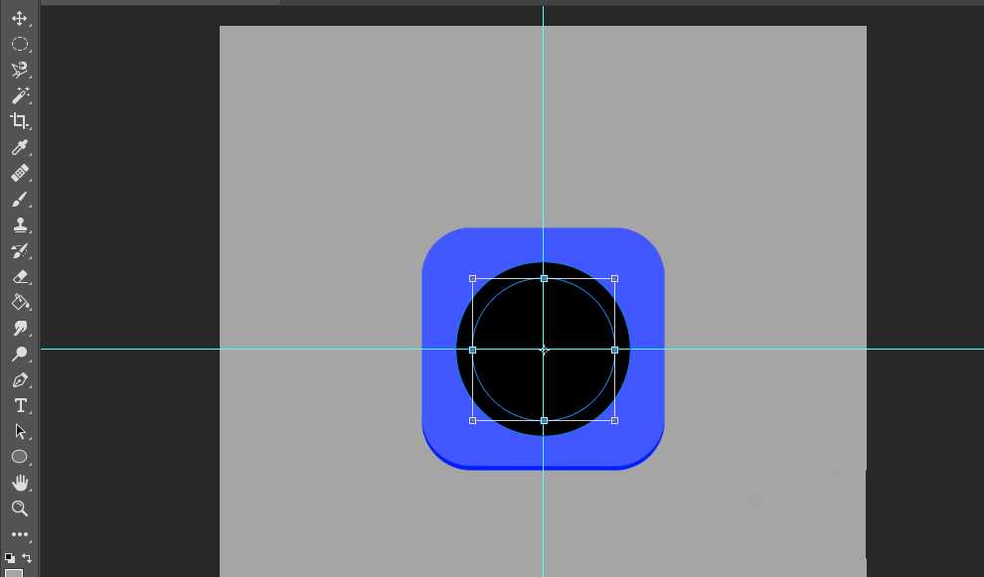The image size is (984, 577).
Task: Pick the Magic Wand tool
Action: [x=19, y=95]
